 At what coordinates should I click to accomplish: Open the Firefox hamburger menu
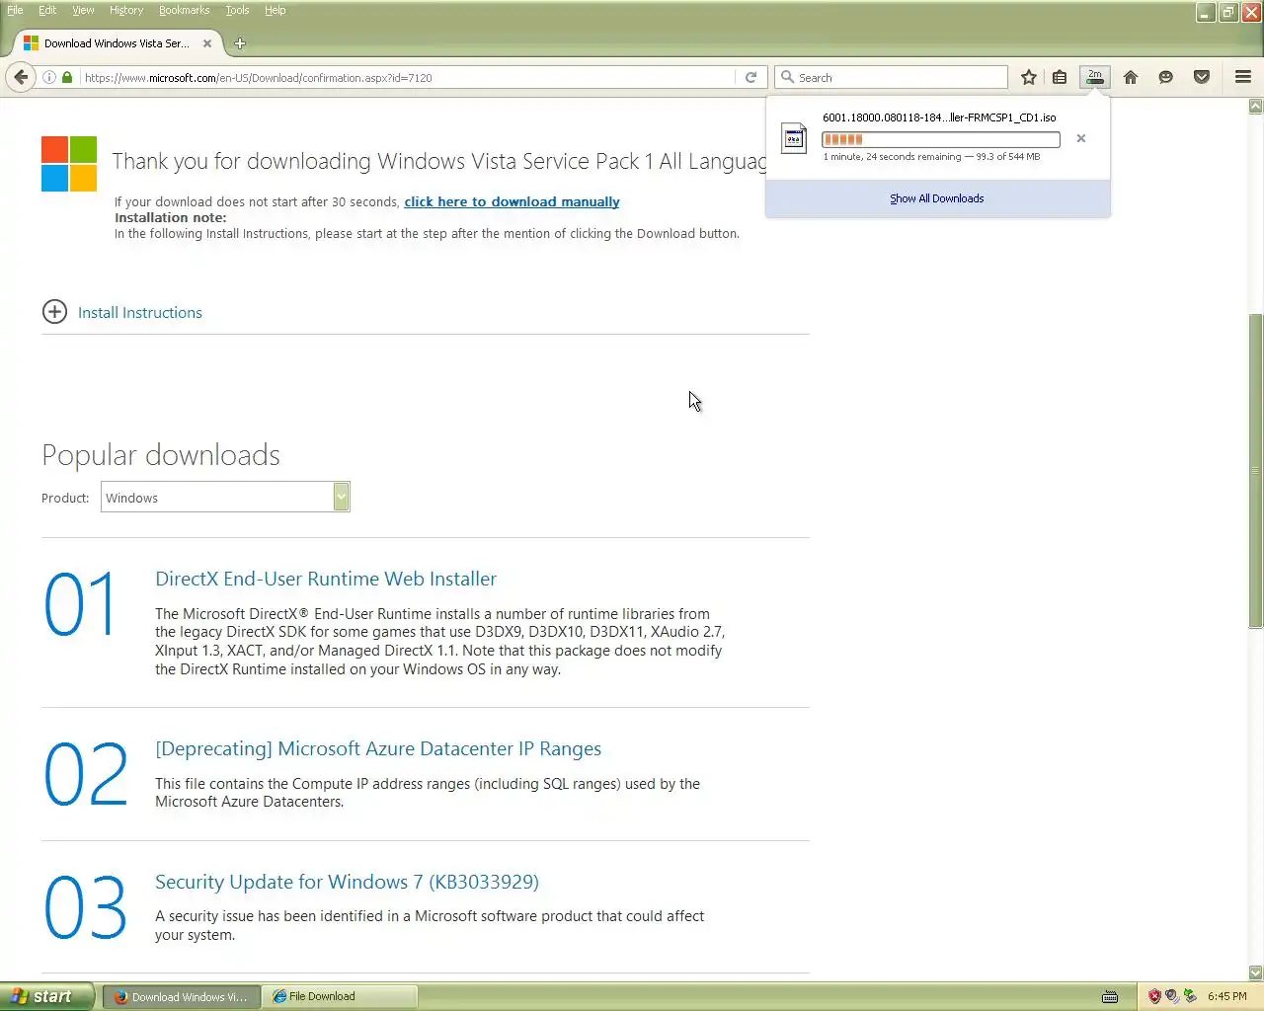pyautogui.click(x=1243, y=77)
